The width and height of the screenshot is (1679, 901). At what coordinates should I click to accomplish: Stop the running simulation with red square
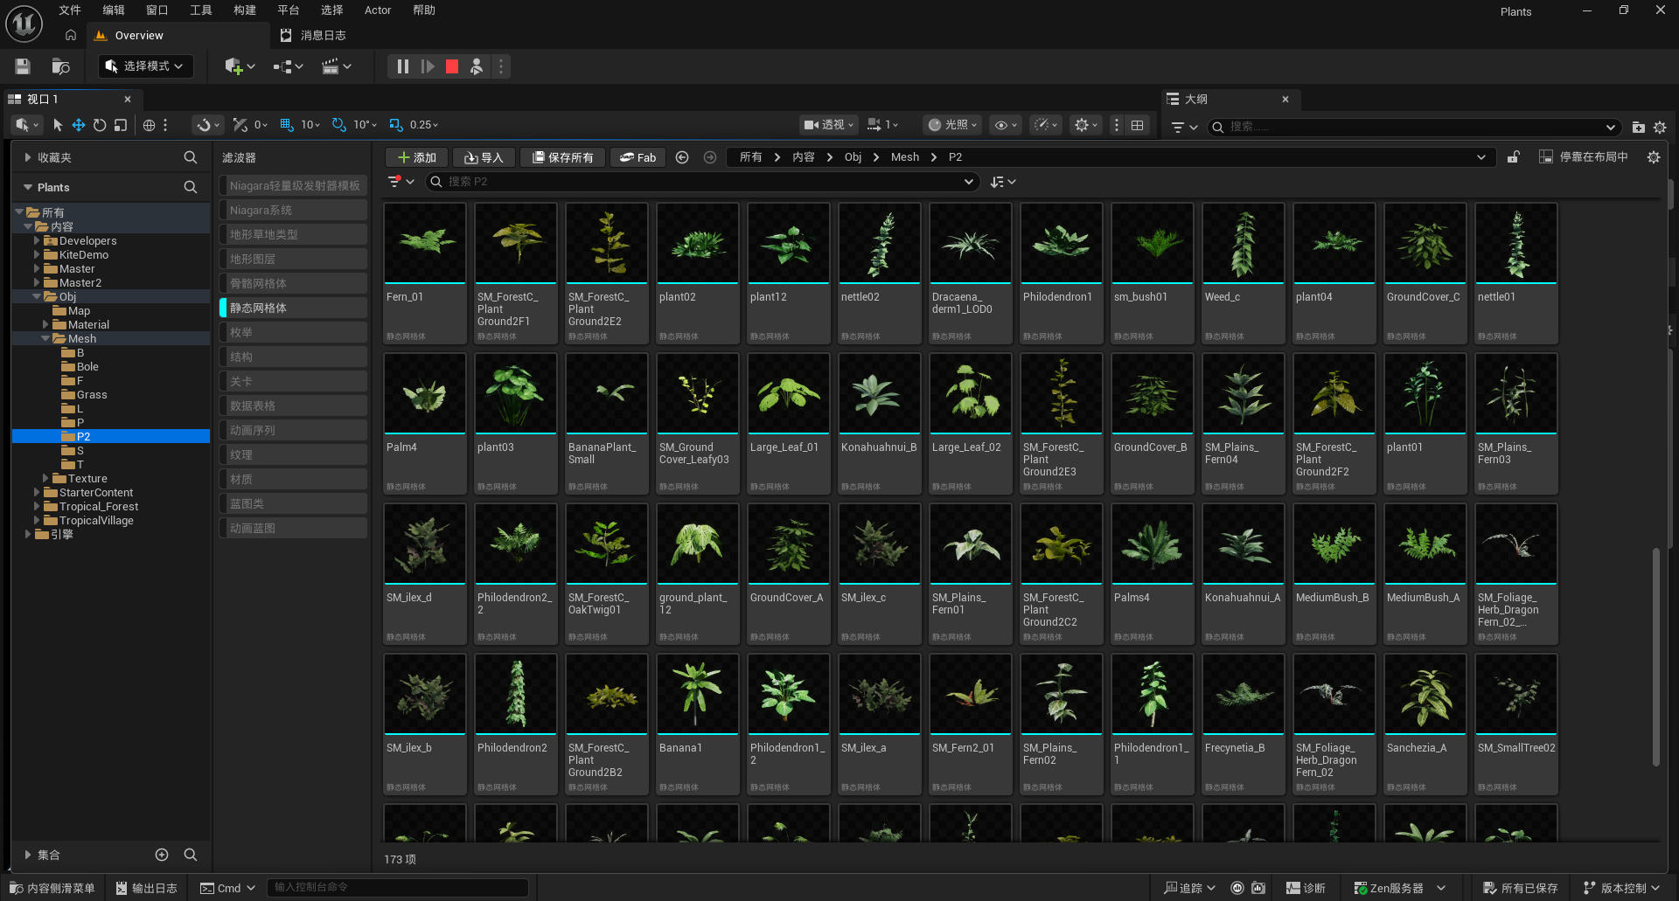(x=452, y=66)
